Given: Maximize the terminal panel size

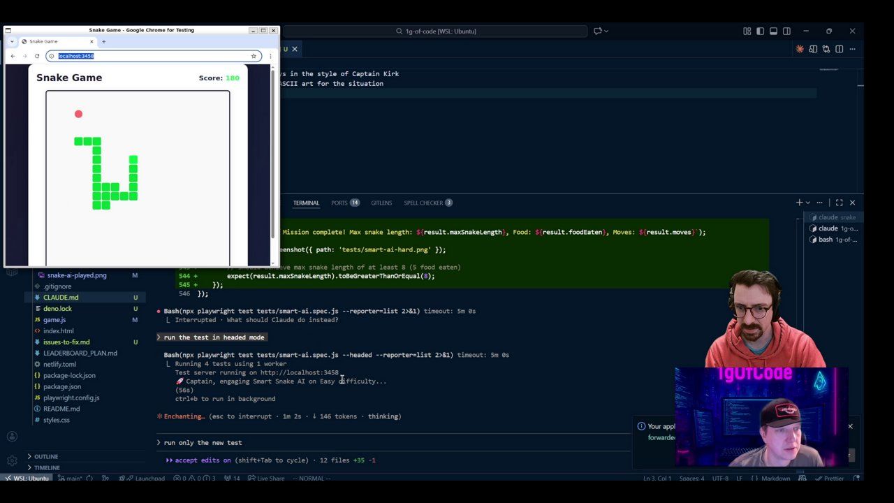Looking at the screenshot, I should 840,203.
